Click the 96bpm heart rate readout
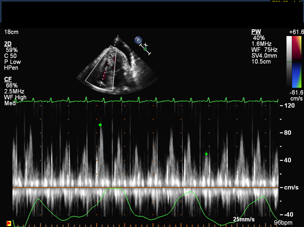Viewport: 304px width, 227px height. [x=283, y=223]
